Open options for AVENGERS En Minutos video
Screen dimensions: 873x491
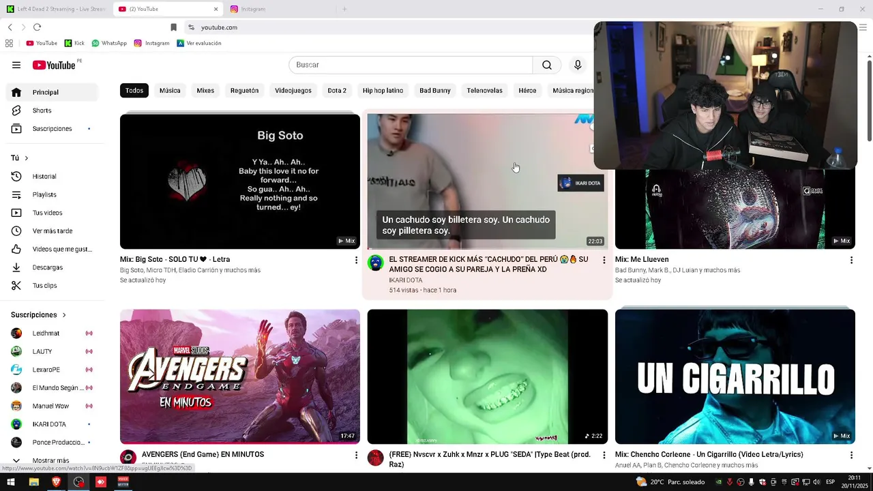pyautogui.click(x=356, y=455)
